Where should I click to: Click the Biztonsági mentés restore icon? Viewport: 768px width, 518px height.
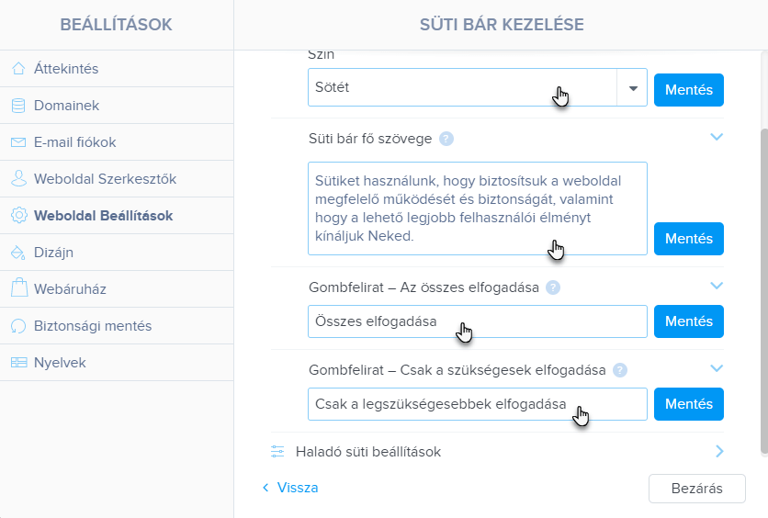[x=18, y=325]
